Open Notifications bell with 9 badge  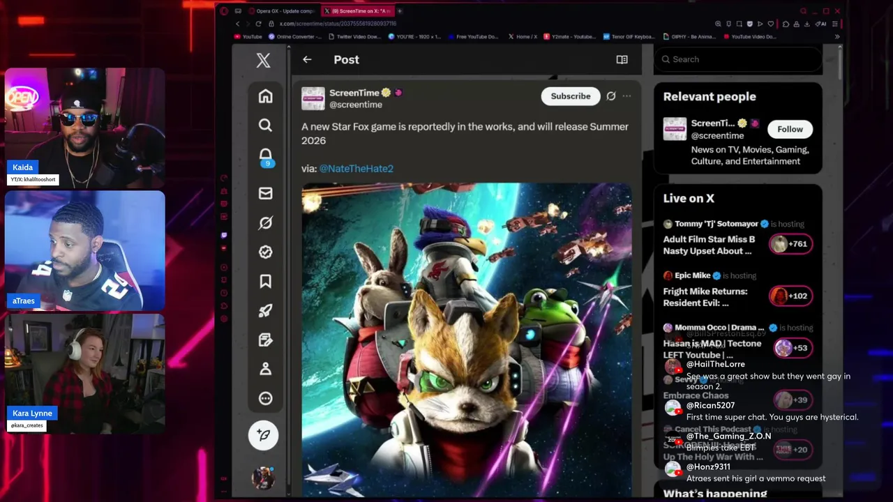click(x=266, y=156)
